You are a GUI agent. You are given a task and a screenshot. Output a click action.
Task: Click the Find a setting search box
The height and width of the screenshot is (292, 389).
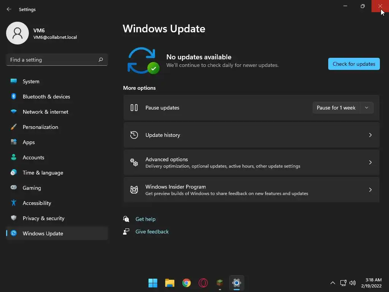[x=57, y=60]
